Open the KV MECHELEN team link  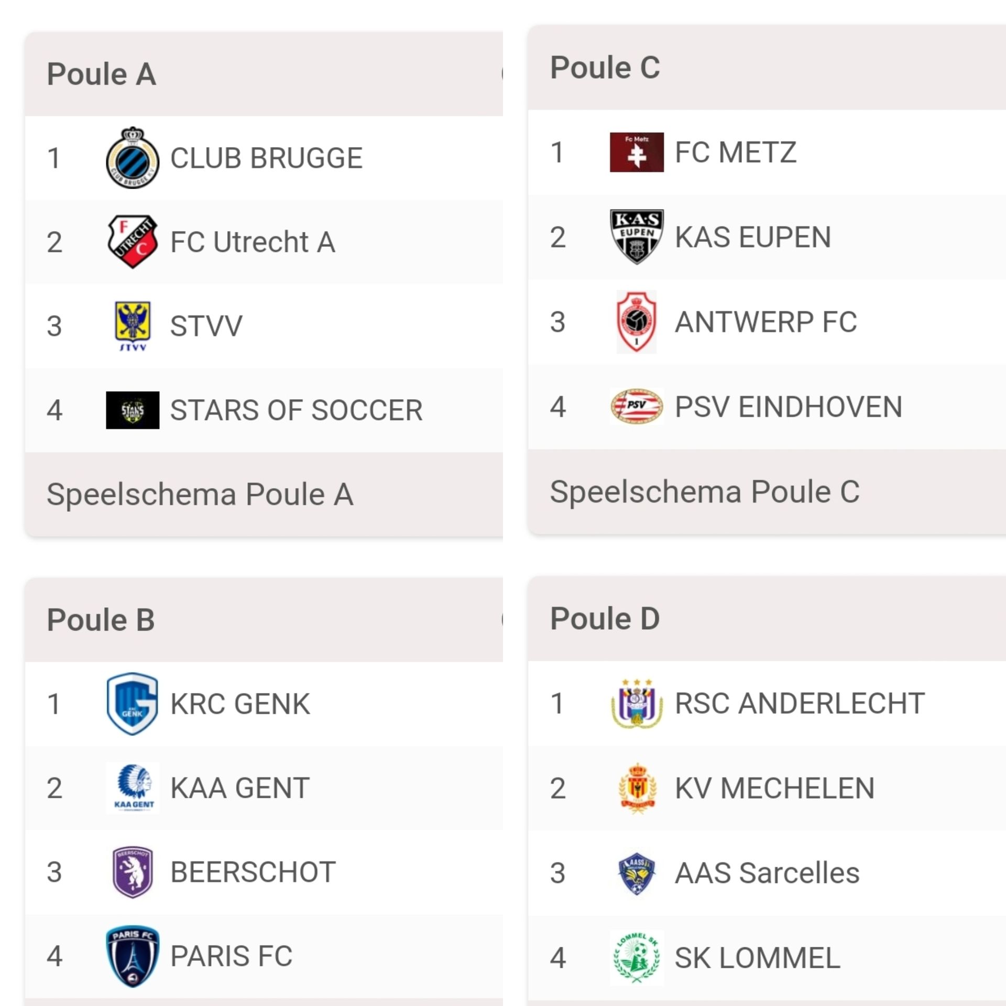[x=774, y=788]
